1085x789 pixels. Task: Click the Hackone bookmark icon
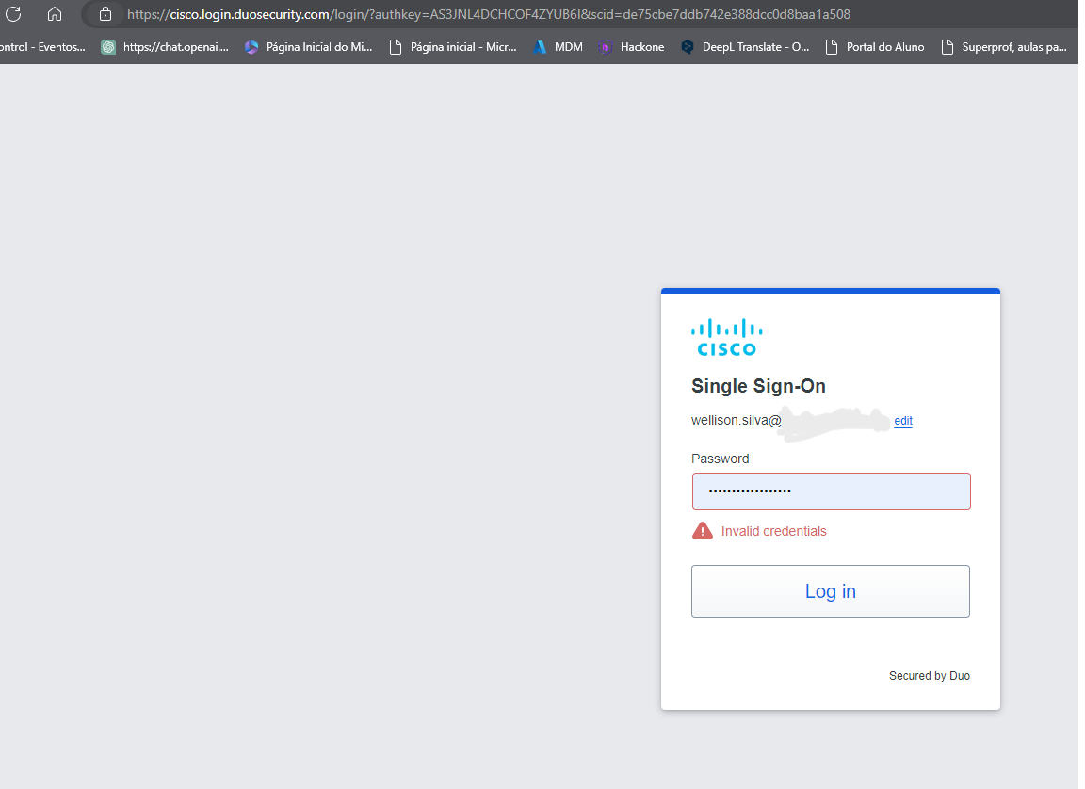[606, 46]
